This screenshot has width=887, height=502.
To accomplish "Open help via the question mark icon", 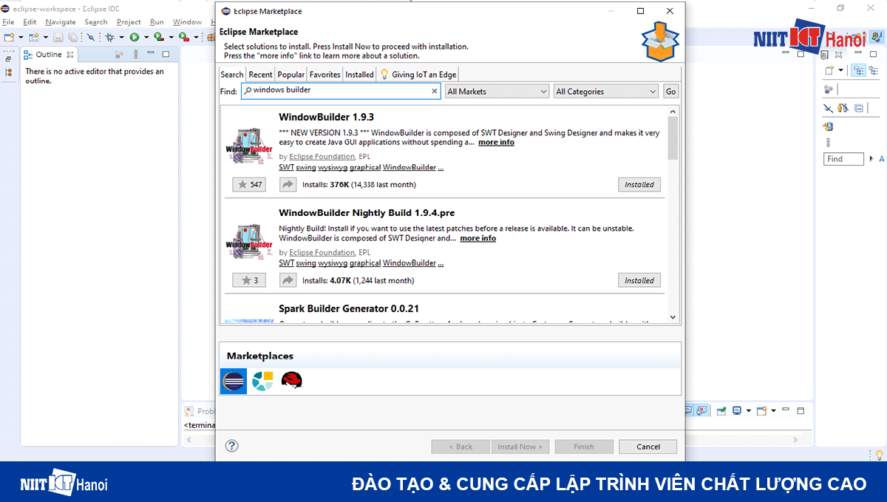I will [231, 446].
